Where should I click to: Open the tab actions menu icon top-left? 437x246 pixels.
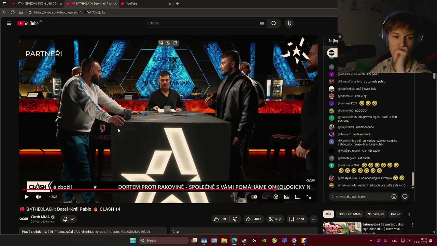coord(4,3)
